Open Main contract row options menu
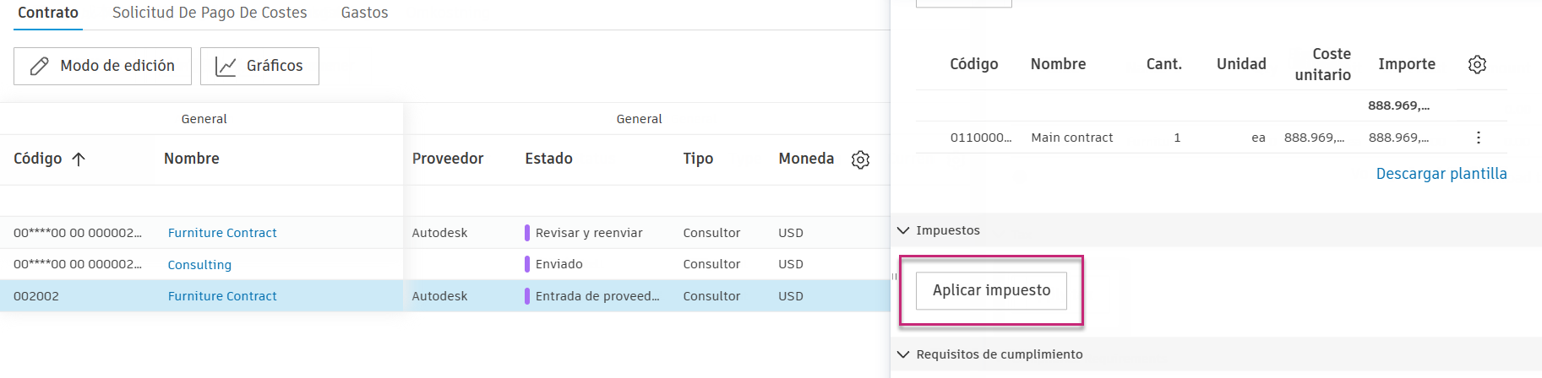 [x=1478, y=138]
